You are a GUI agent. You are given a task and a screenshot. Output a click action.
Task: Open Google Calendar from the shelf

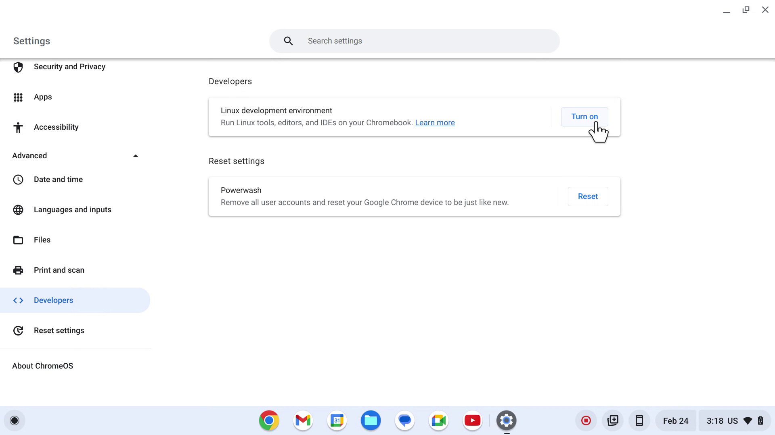(337, 420)
